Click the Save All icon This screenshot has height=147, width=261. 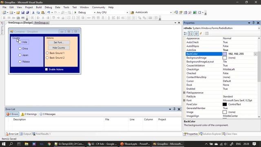(x=27, y=13)
